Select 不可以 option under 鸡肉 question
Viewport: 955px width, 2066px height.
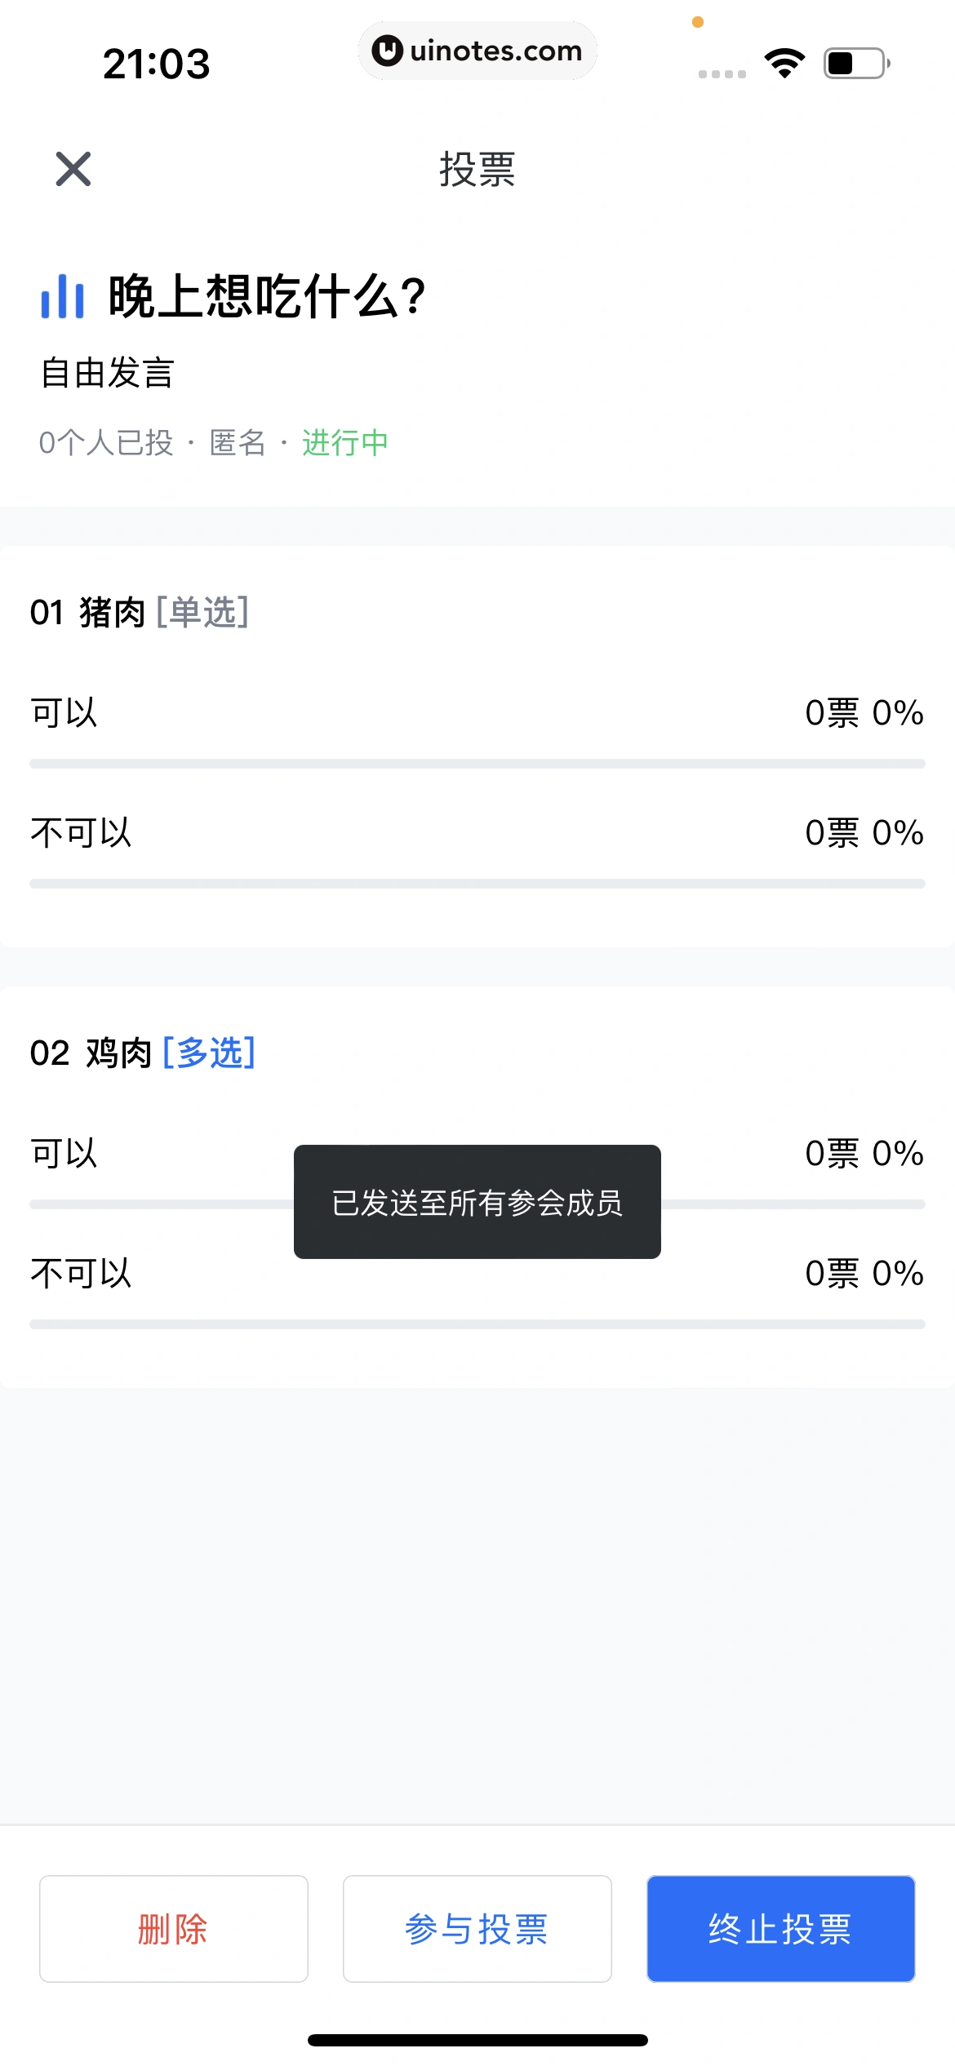82,1273
